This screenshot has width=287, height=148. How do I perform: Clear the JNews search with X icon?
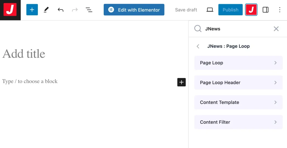coord(276,29)
